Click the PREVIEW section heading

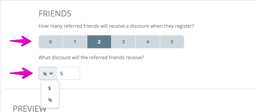point(29,108)
